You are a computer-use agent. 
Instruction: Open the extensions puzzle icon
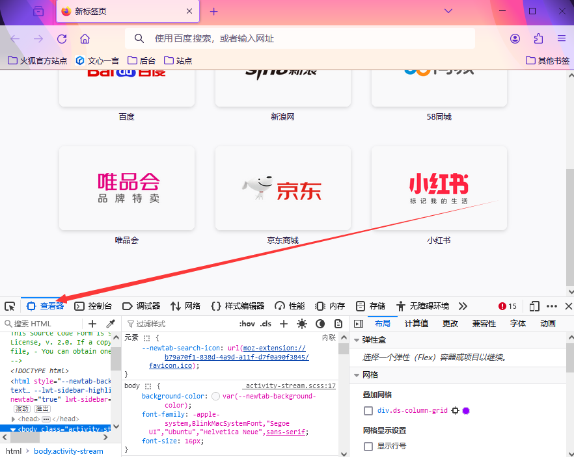538,39
